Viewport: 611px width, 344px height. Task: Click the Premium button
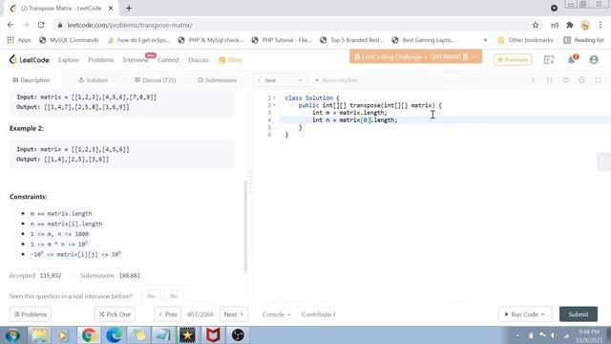(x=513, y=59)
